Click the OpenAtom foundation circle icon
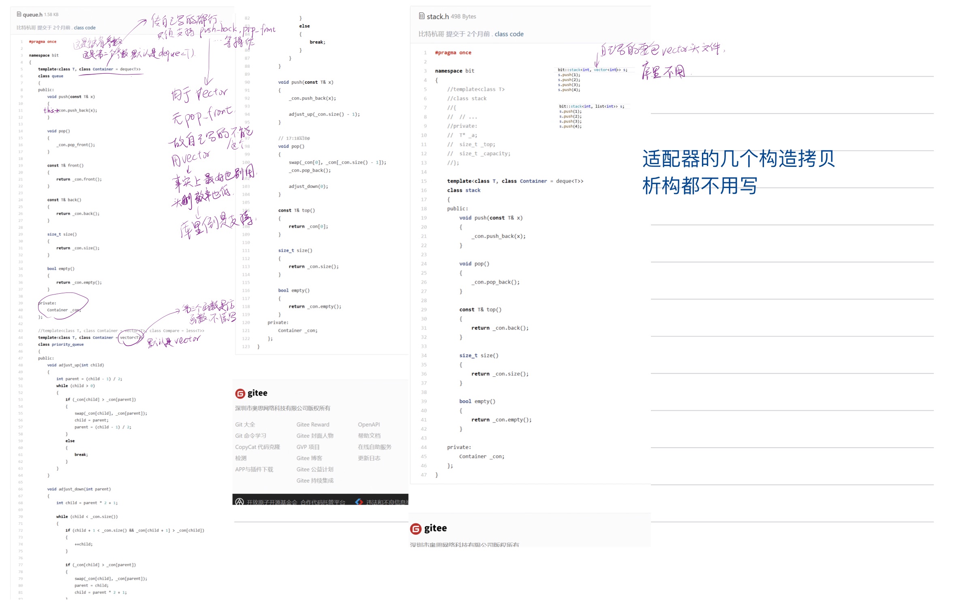Viewport: 967px width, 604px height. tap(240, 502)
